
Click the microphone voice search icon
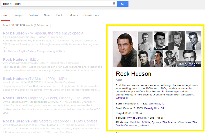point(114,4)
